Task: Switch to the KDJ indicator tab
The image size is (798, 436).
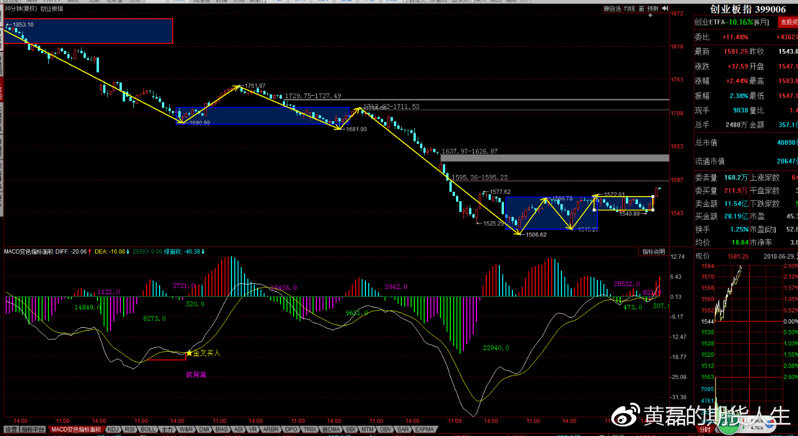Action: tap(113, 429)
